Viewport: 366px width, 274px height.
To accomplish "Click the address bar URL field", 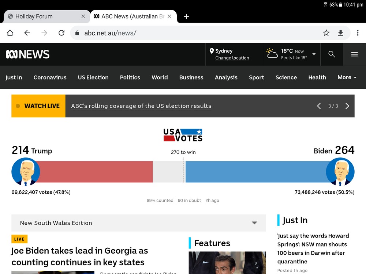I will click(x=198, y=33).
